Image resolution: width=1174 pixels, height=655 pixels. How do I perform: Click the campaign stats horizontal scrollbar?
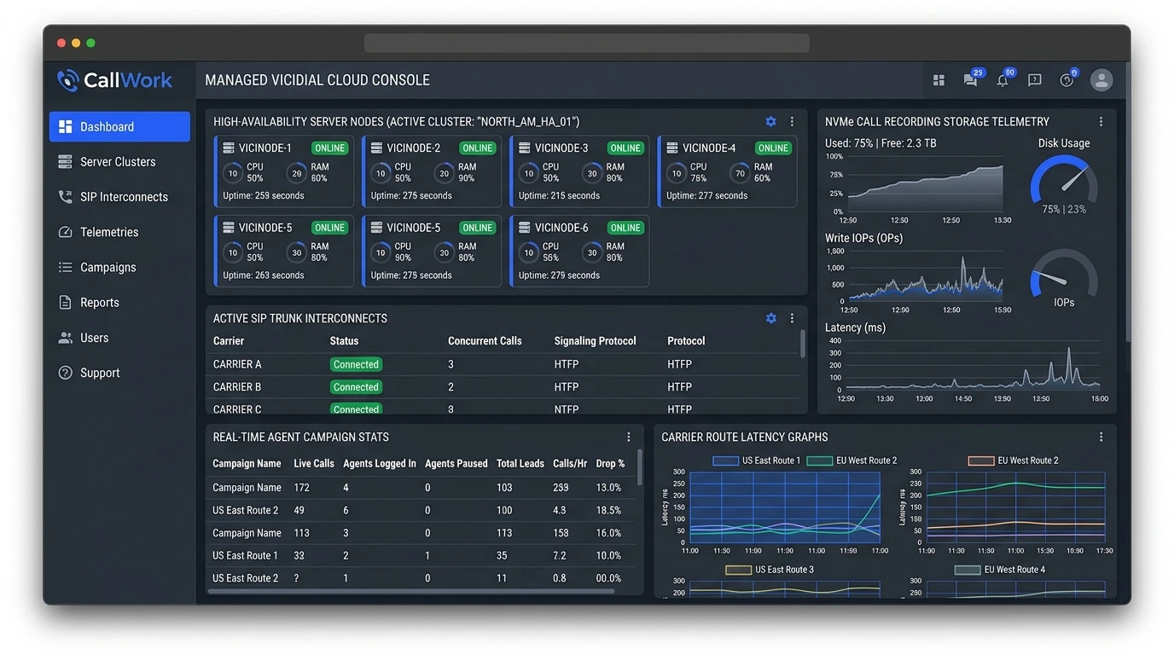(412, 591)
